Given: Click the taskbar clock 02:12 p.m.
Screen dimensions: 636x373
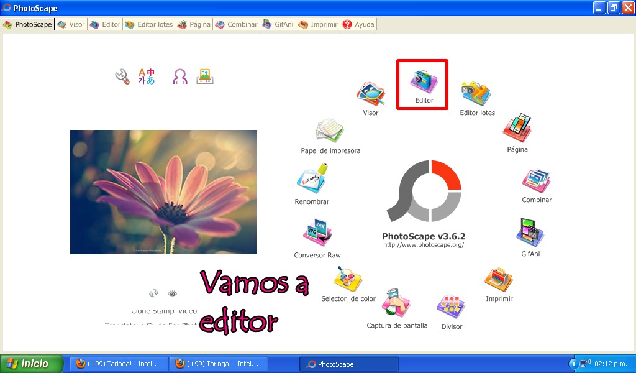Looking at the screenshot, I should pos(611,364).
